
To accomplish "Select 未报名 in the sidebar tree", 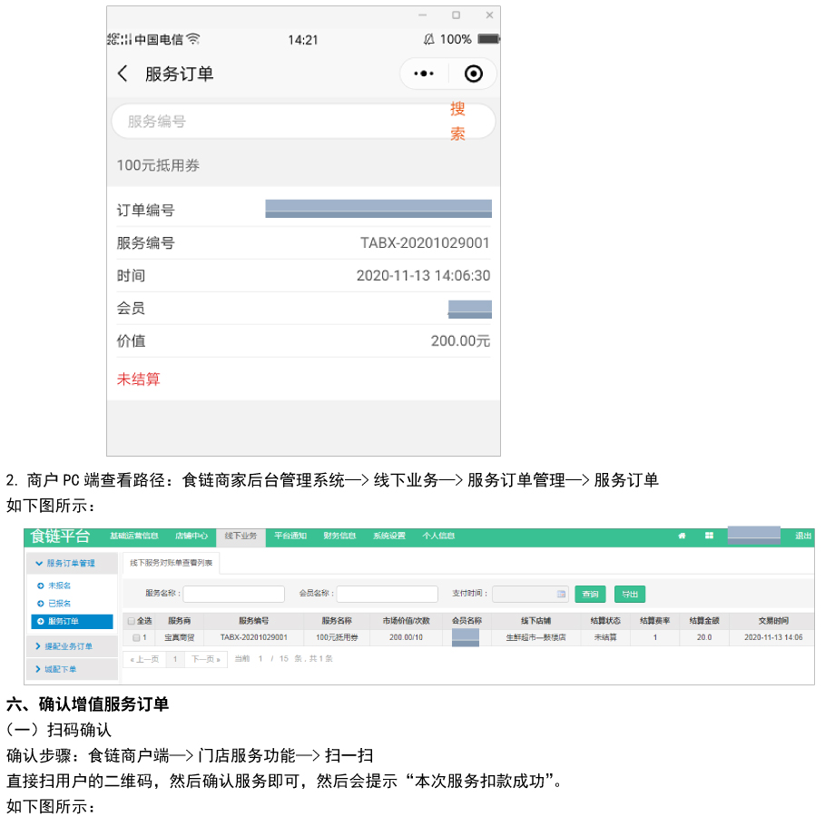I will [x=59, y=586].
